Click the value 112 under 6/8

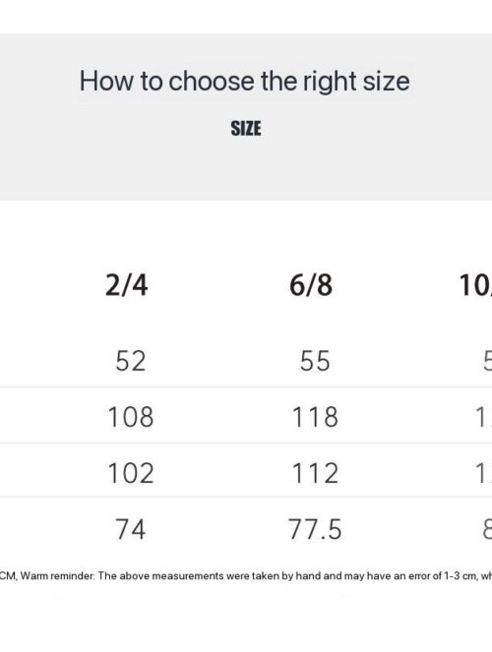315,473
